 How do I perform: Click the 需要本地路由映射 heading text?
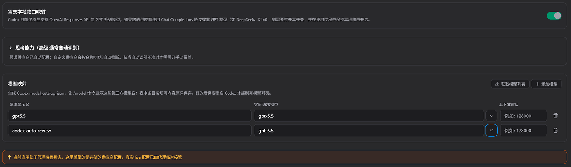click(x=27, y=12)
